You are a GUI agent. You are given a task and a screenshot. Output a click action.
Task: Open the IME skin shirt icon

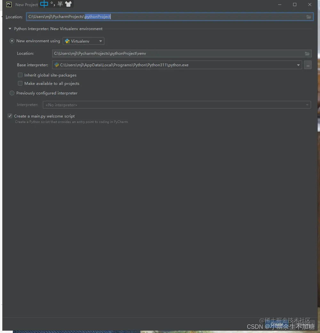point(68,4)
